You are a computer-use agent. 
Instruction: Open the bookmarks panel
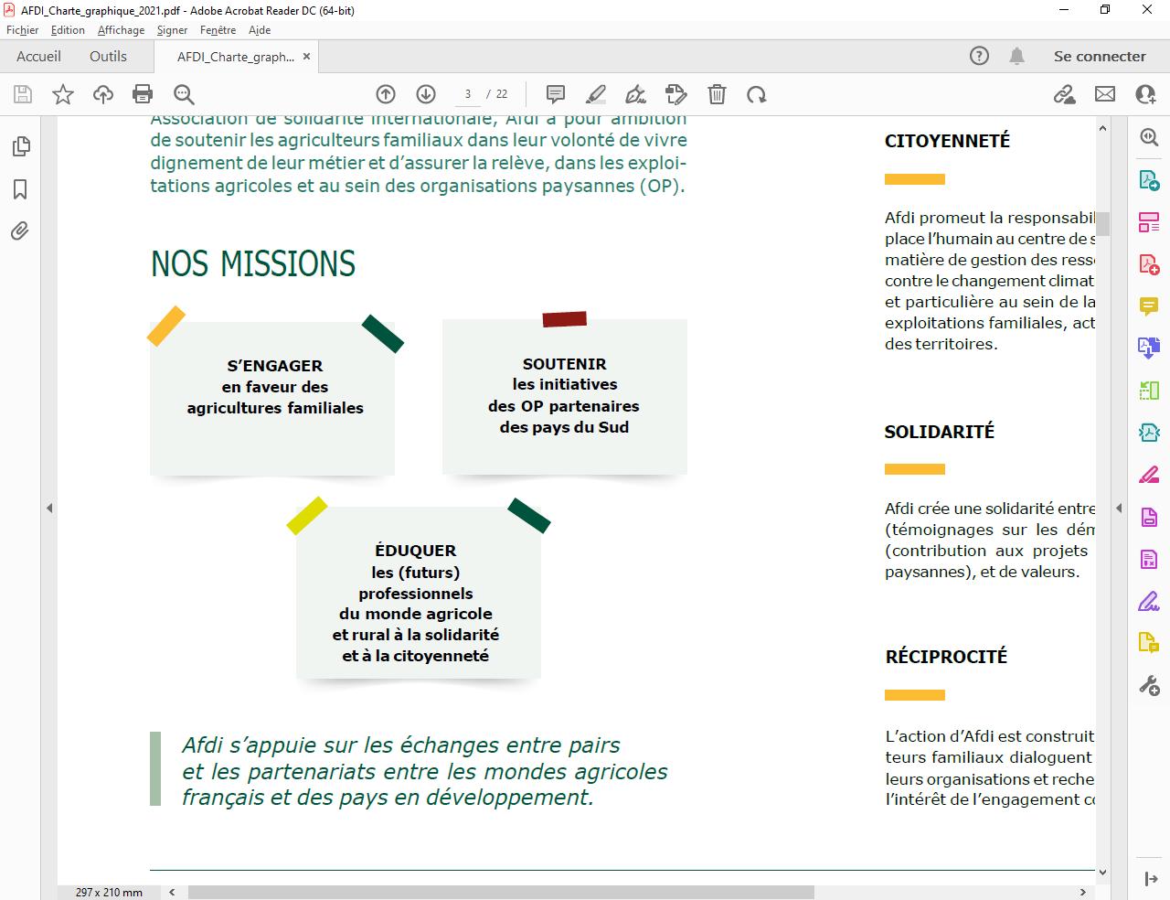[20, 189]
